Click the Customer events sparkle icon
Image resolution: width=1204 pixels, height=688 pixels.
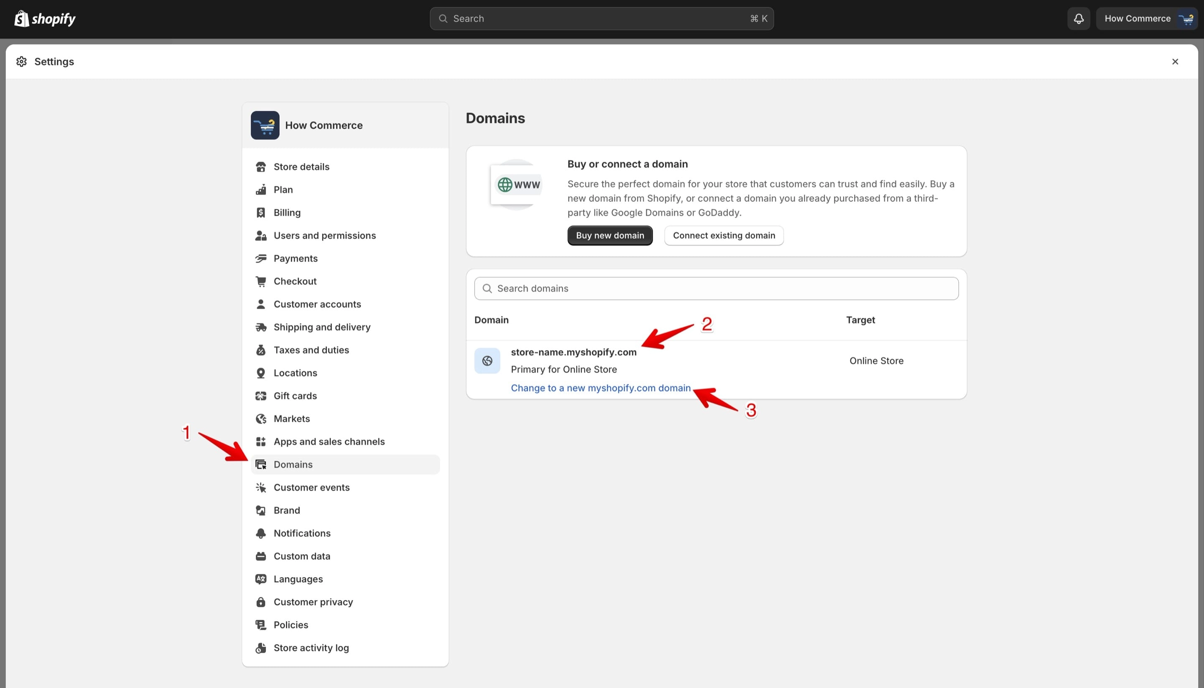[x=260, y=487]
